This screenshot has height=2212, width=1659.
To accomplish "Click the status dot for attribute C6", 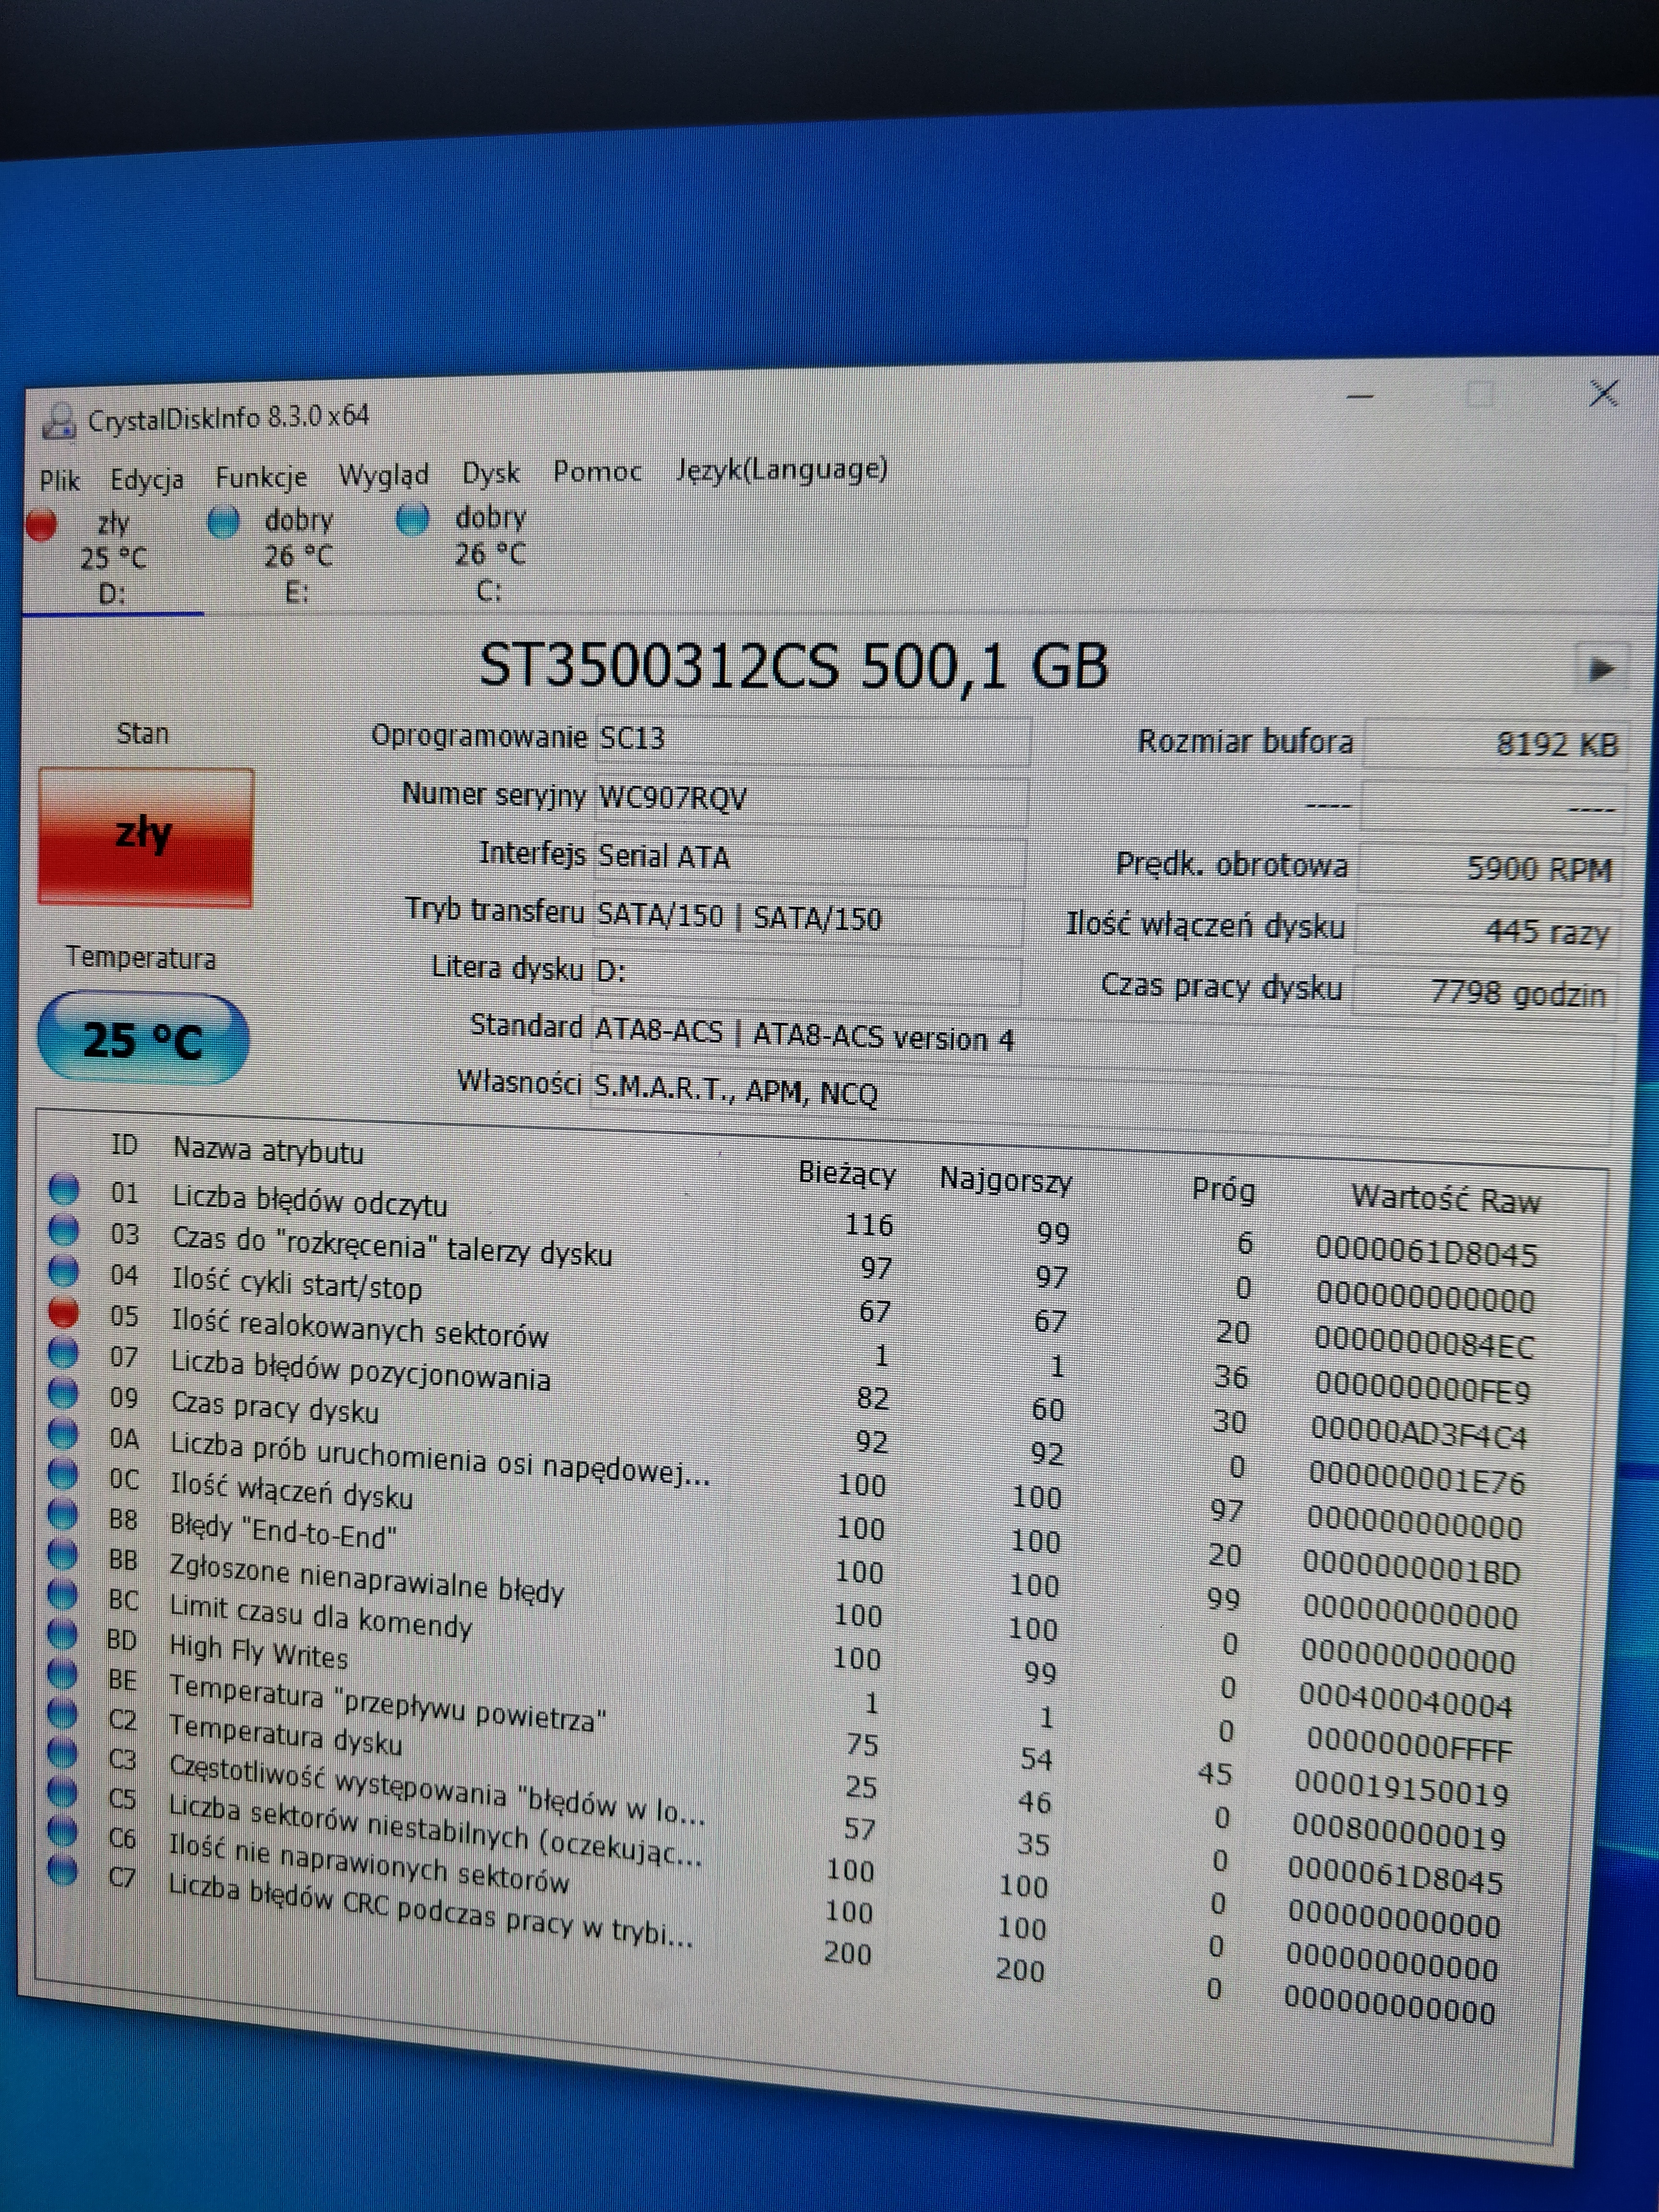I will click(x=62, y=1831).
